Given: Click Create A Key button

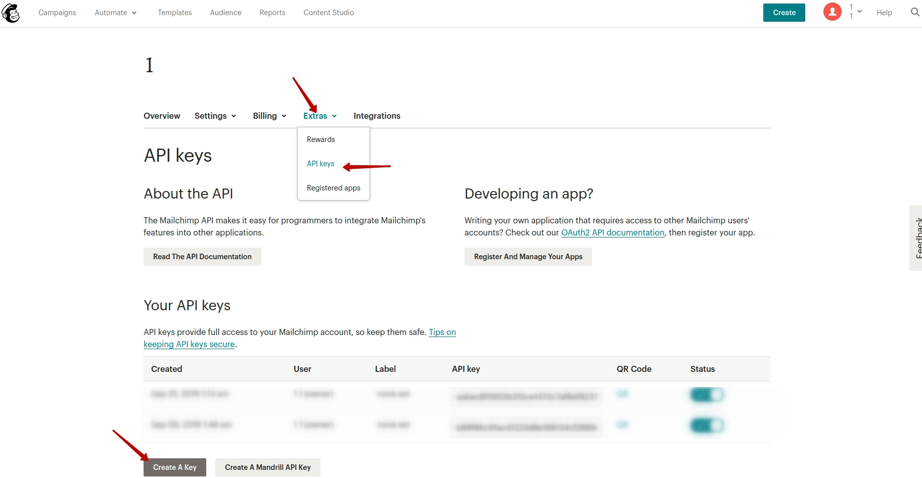Looking at the screenshot, I should point(175,467).
